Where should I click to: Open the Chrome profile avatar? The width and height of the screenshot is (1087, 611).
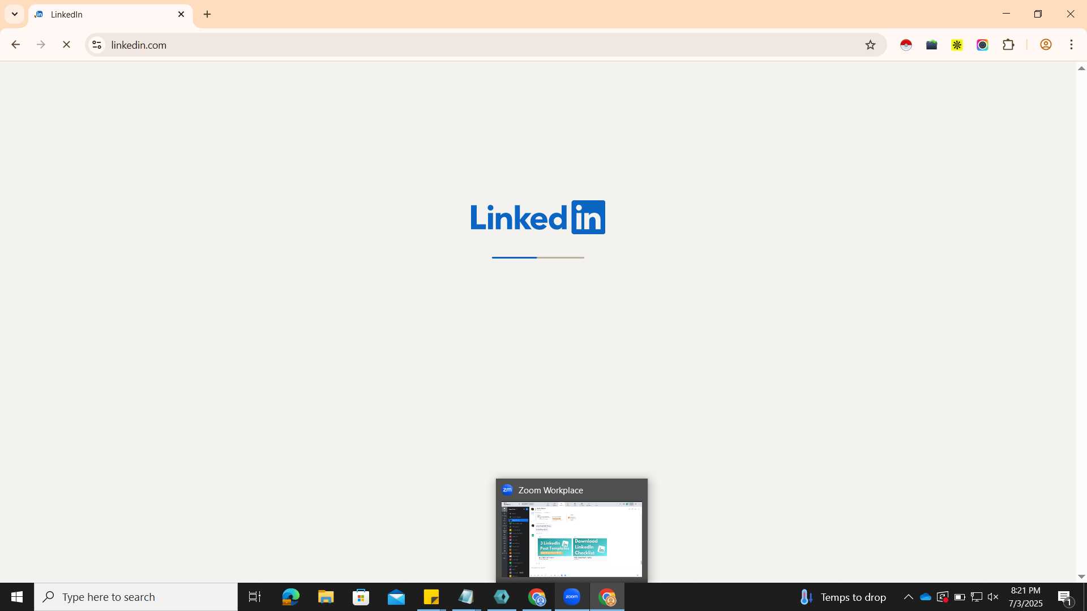pos(1046,45)
